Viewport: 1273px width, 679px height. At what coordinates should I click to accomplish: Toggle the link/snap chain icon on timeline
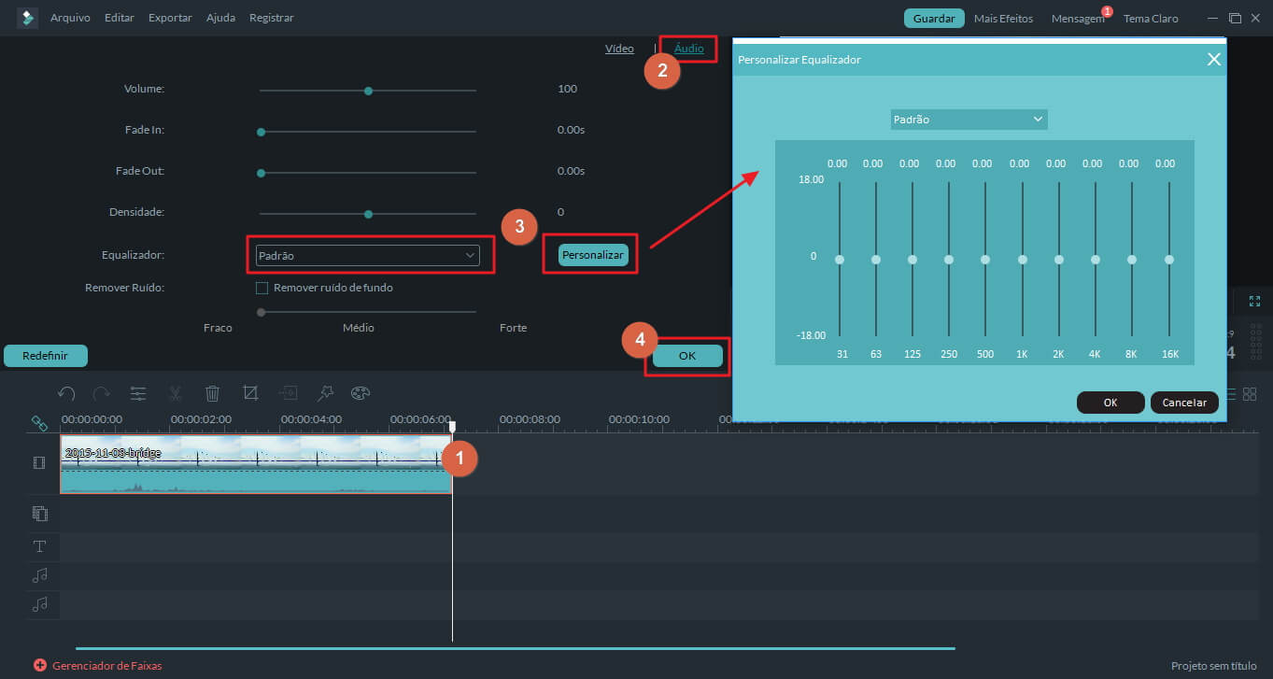39,423
